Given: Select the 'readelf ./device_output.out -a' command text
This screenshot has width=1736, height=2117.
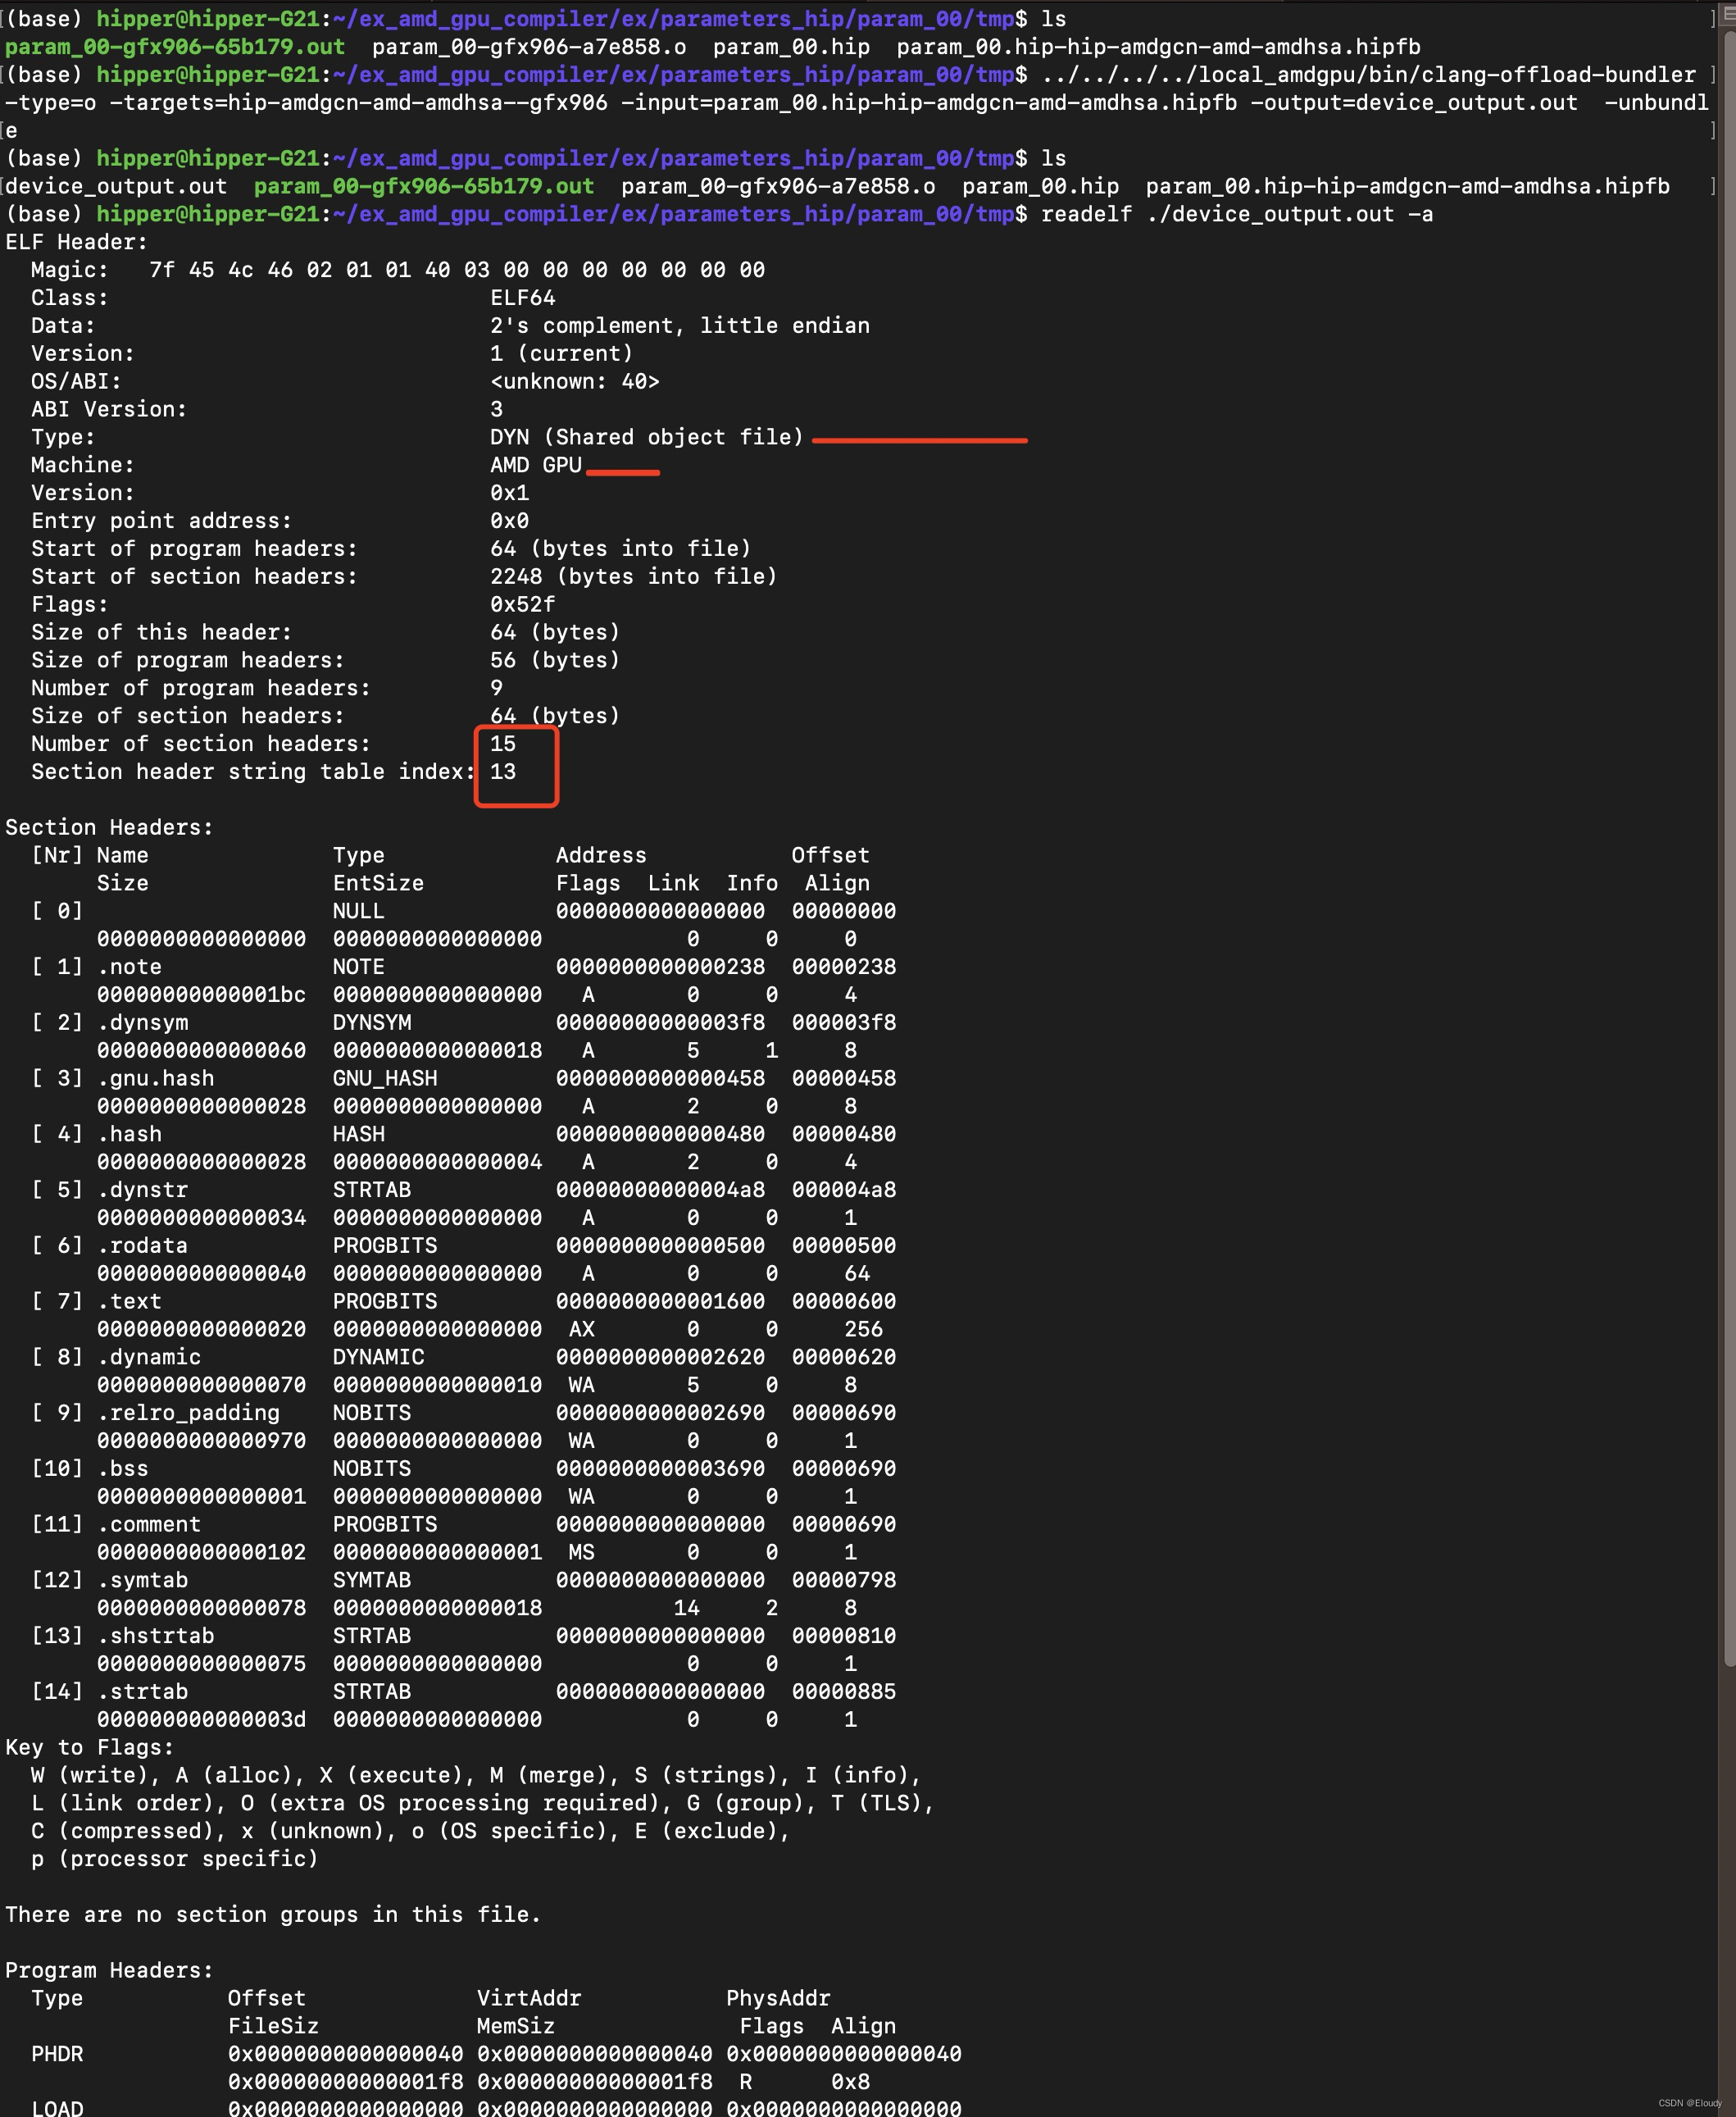Looking at the screenshot, I should click(1237, 214).
